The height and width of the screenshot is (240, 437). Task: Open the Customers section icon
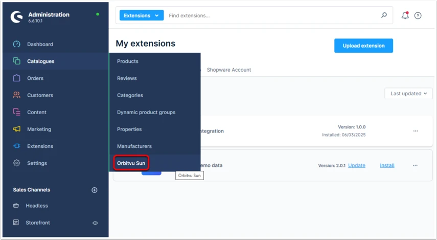17,95
